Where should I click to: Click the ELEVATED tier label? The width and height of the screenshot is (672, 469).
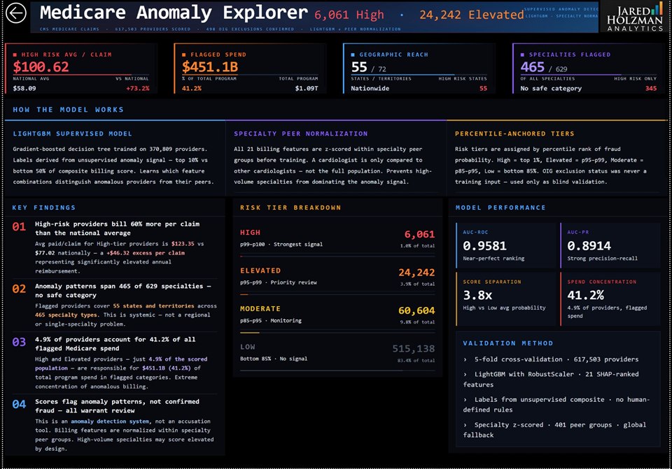point(260,270)
